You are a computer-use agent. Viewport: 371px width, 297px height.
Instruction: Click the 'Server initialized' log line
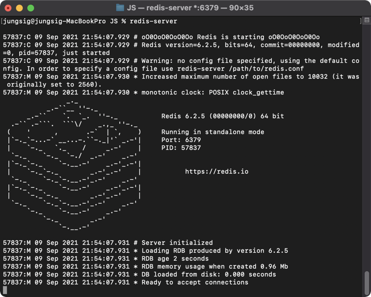(108, 243)
